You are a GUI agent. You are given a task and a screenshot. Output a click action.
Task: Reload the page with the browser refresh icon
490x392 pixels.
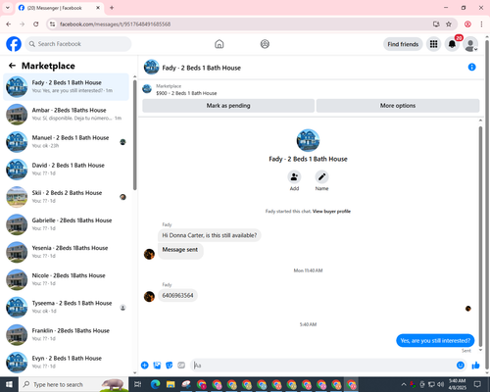36,24
